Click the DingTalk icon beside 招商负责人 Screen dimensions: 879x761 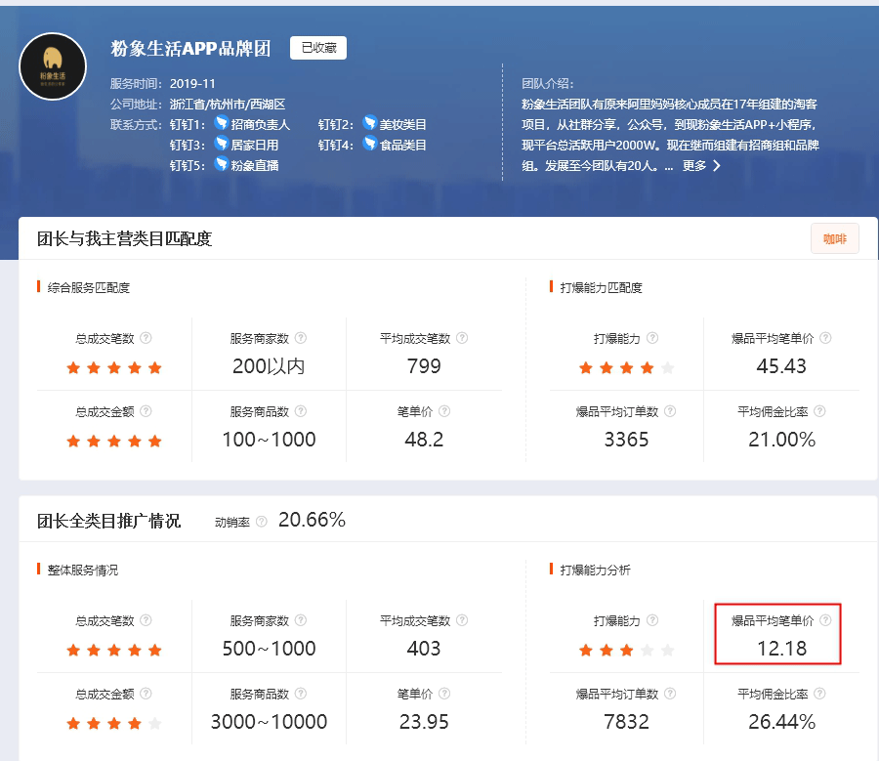pos(221,124)
